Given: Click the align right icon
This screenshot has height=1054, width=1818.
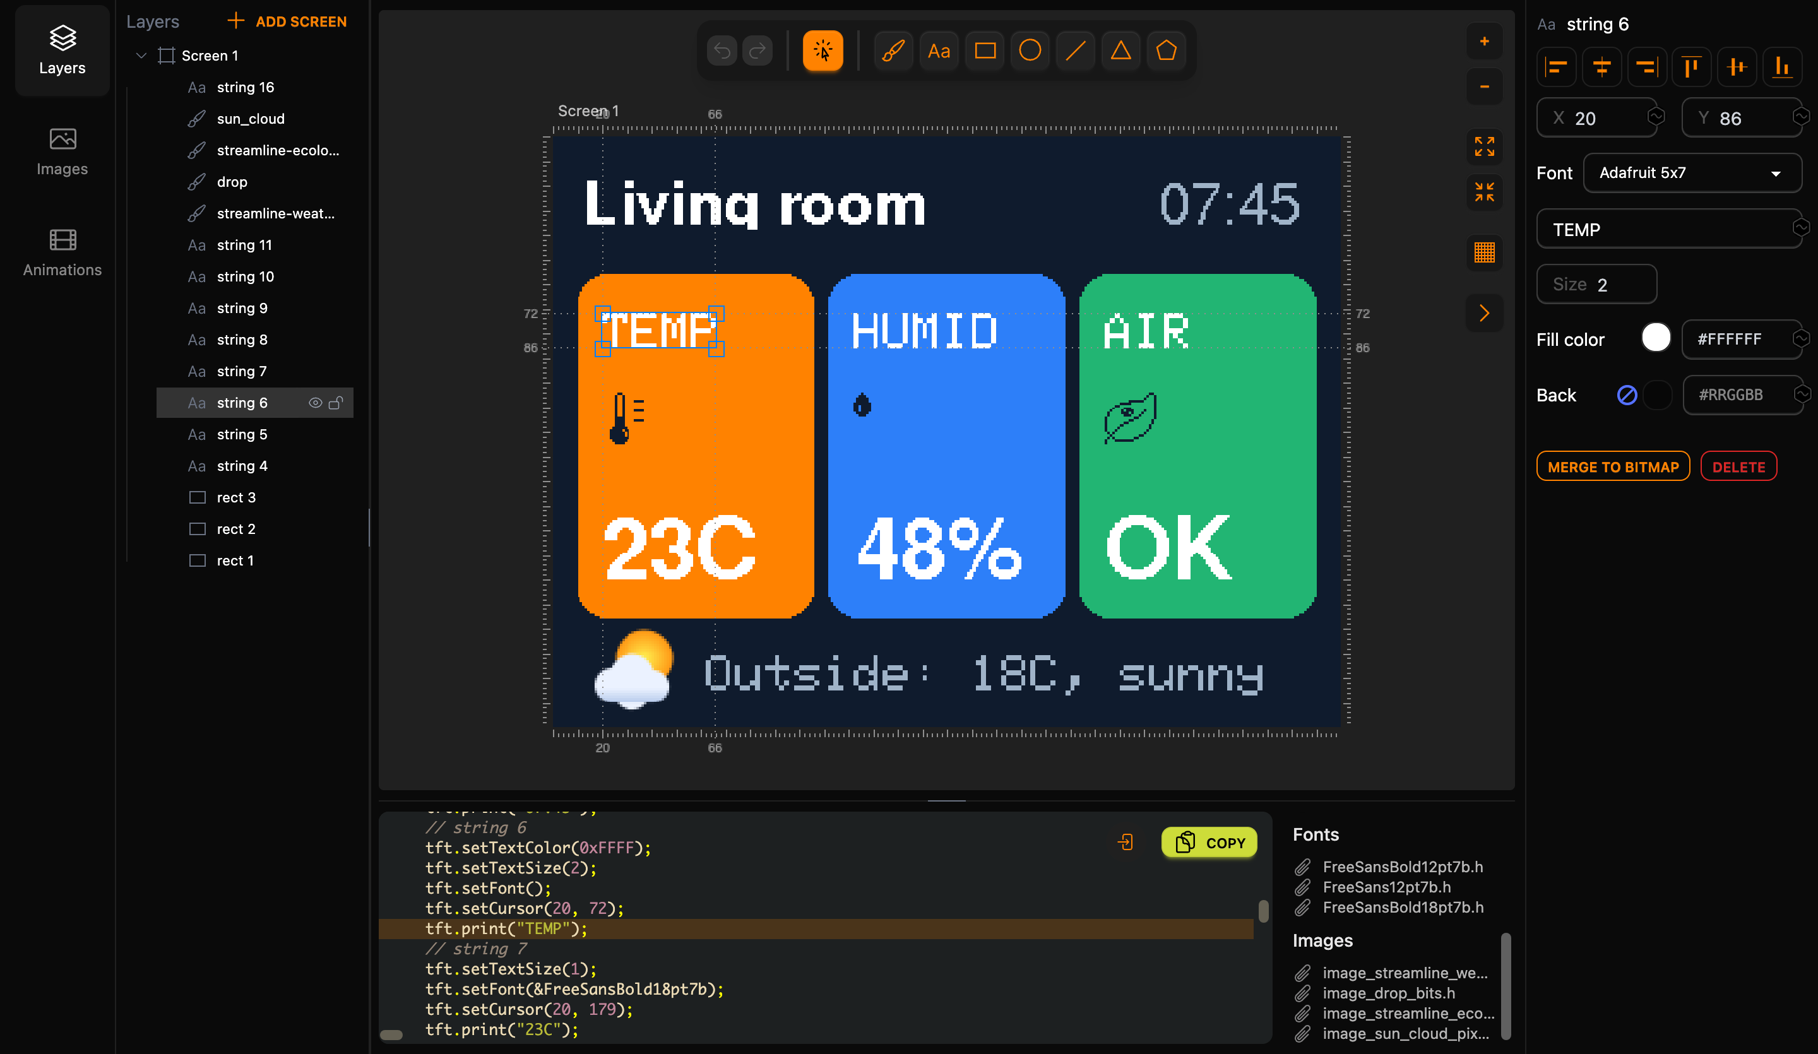Looking at the screenshot, I should click(x=1647, y=67).
